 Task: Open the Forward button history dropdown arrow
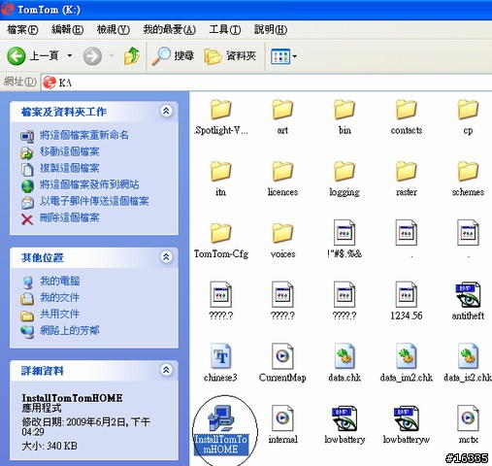tap(112, 56)
